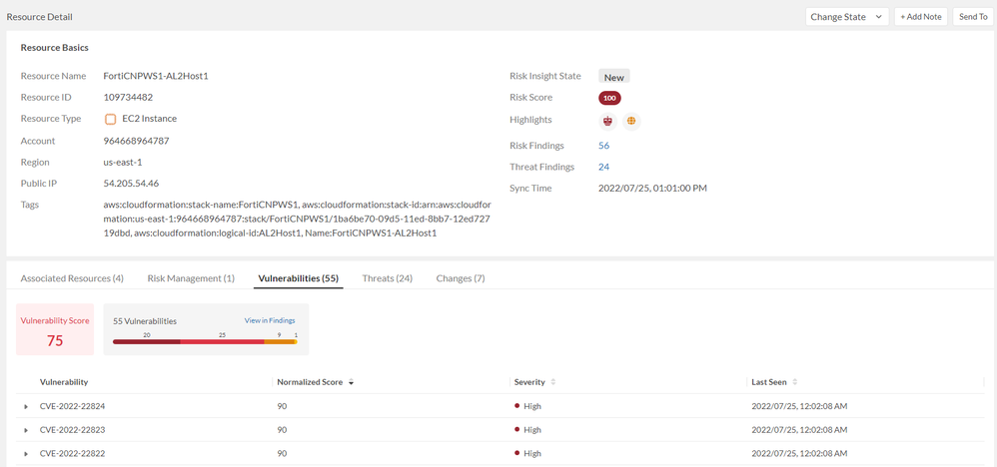The image size is (997, 467).
Task: Sort the Severity column
Action: 552,382
